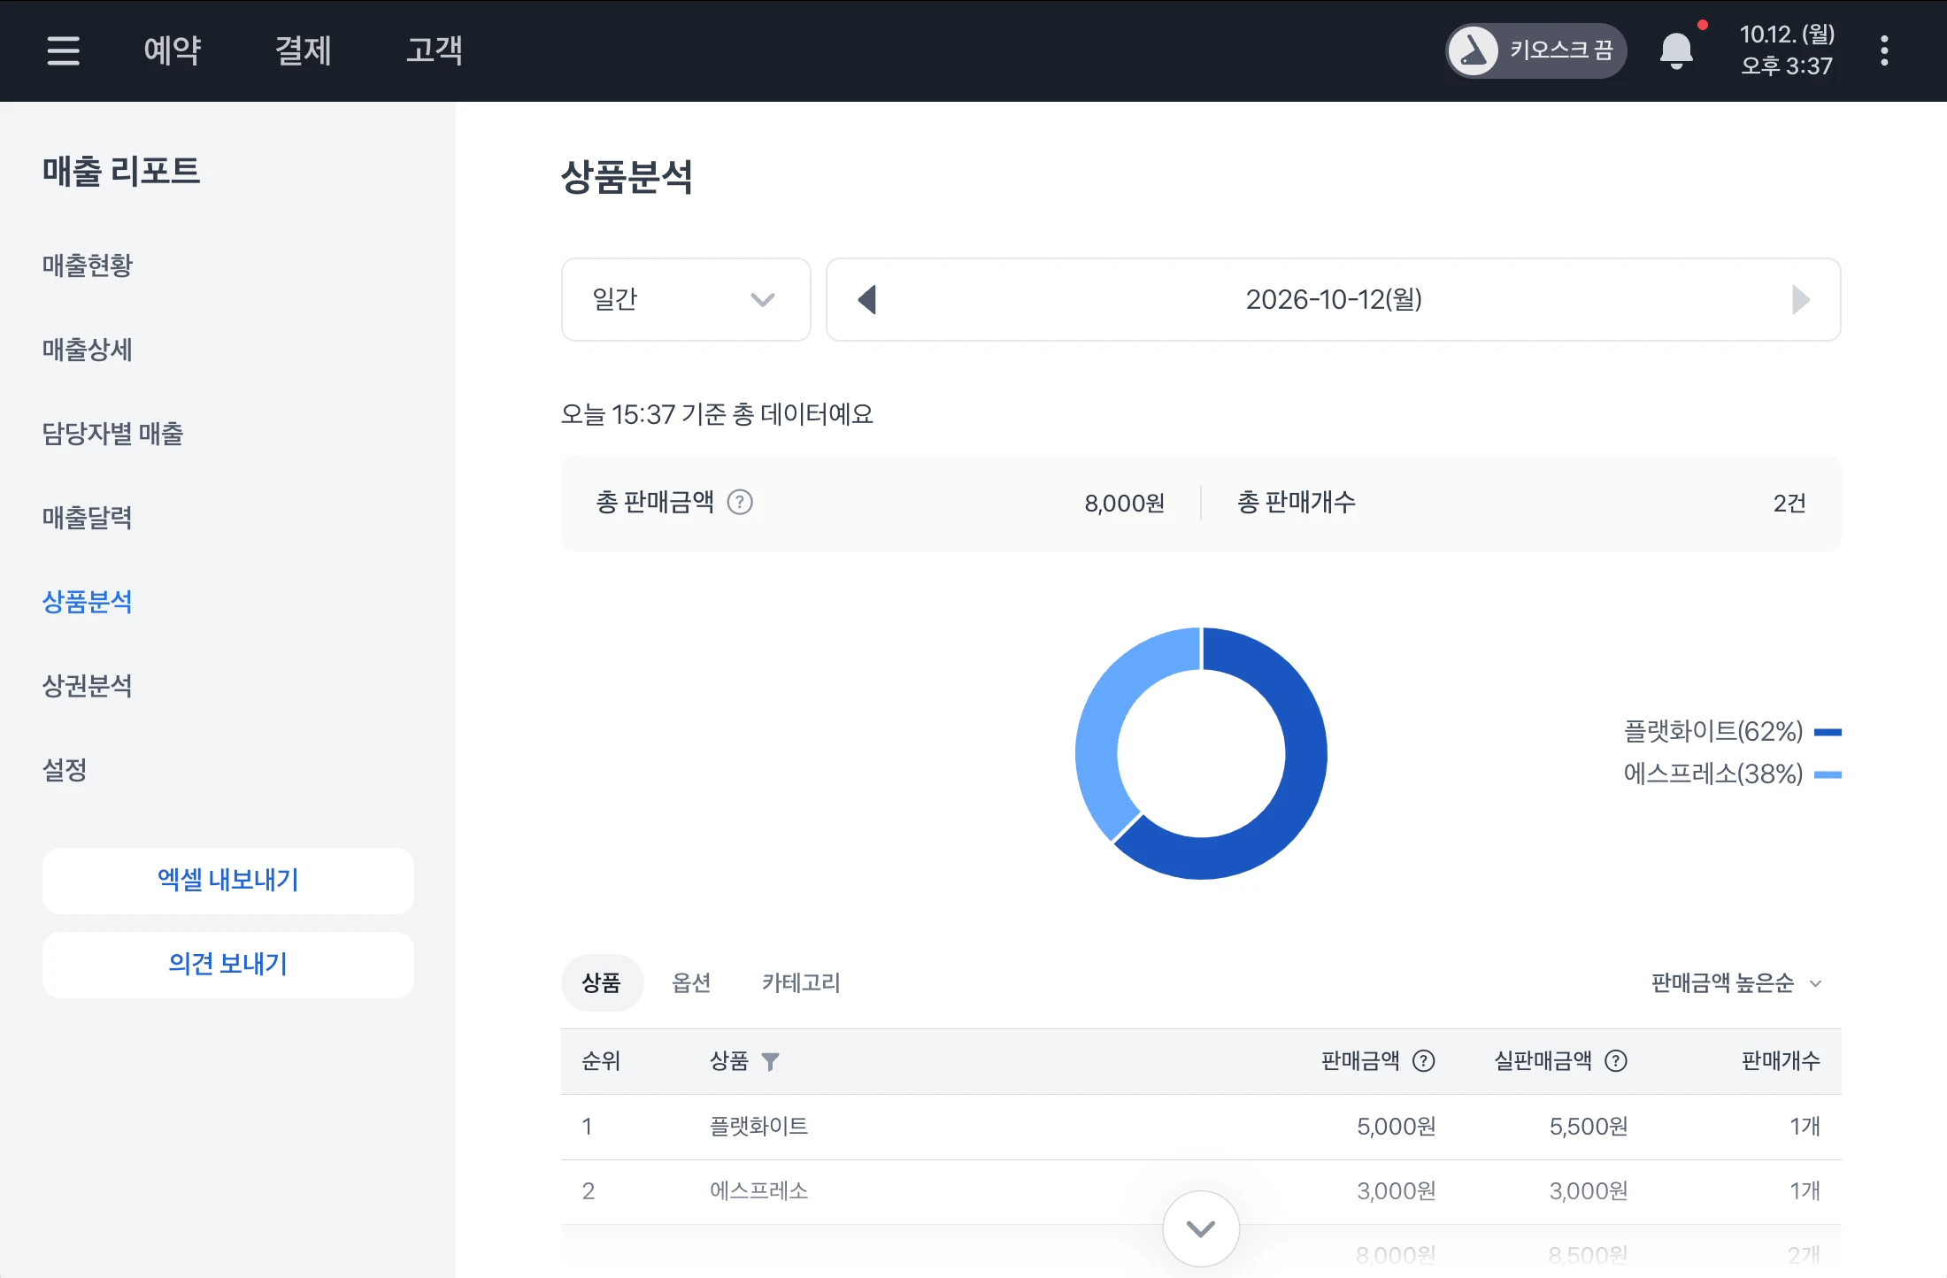The image size is (1947, 1278).
Task: Click help icon next to 판매금액 column
Action: pos(1423,1060)
